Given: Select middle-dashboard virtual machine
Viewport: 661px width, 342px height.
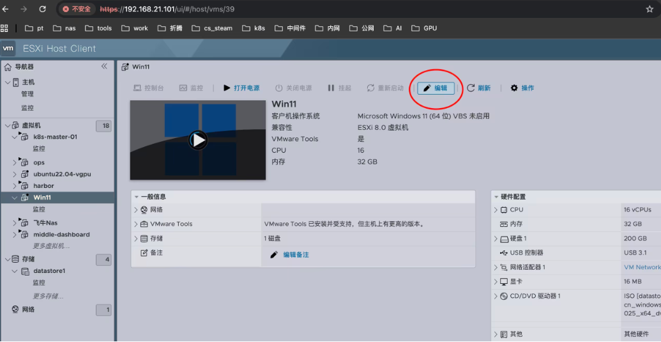Looking at the screenshot, I should point(61,235).
